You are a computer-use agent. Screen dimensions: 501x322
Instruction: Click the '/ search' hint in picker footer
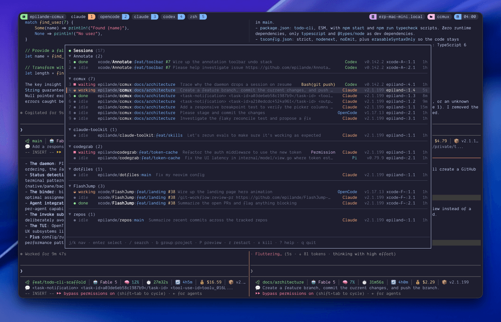click(139, 242)
